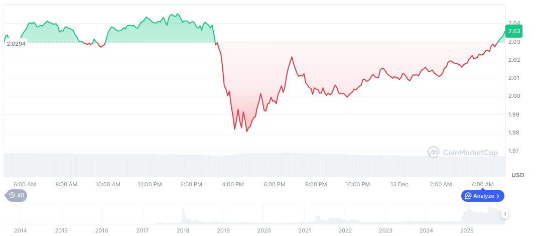Click the 13 Dec date label on the time axis
The height and width of the screenshot is (236, 538).
(399, 184)
